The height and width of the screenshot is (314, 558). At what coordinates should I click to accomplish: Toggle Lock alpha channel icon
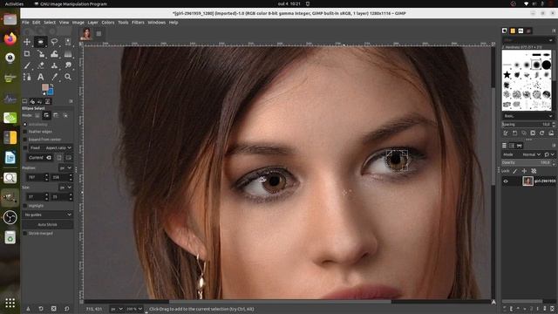point(534,171)
